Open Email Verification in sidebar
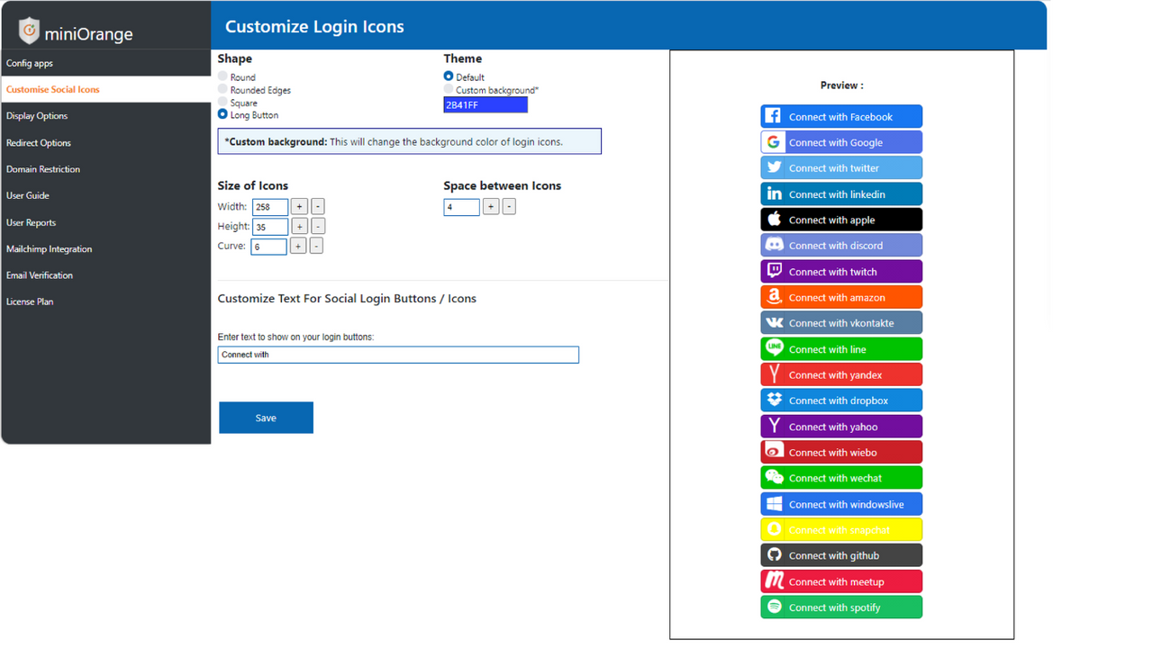Screen dimensions: 1153x648 105,275
